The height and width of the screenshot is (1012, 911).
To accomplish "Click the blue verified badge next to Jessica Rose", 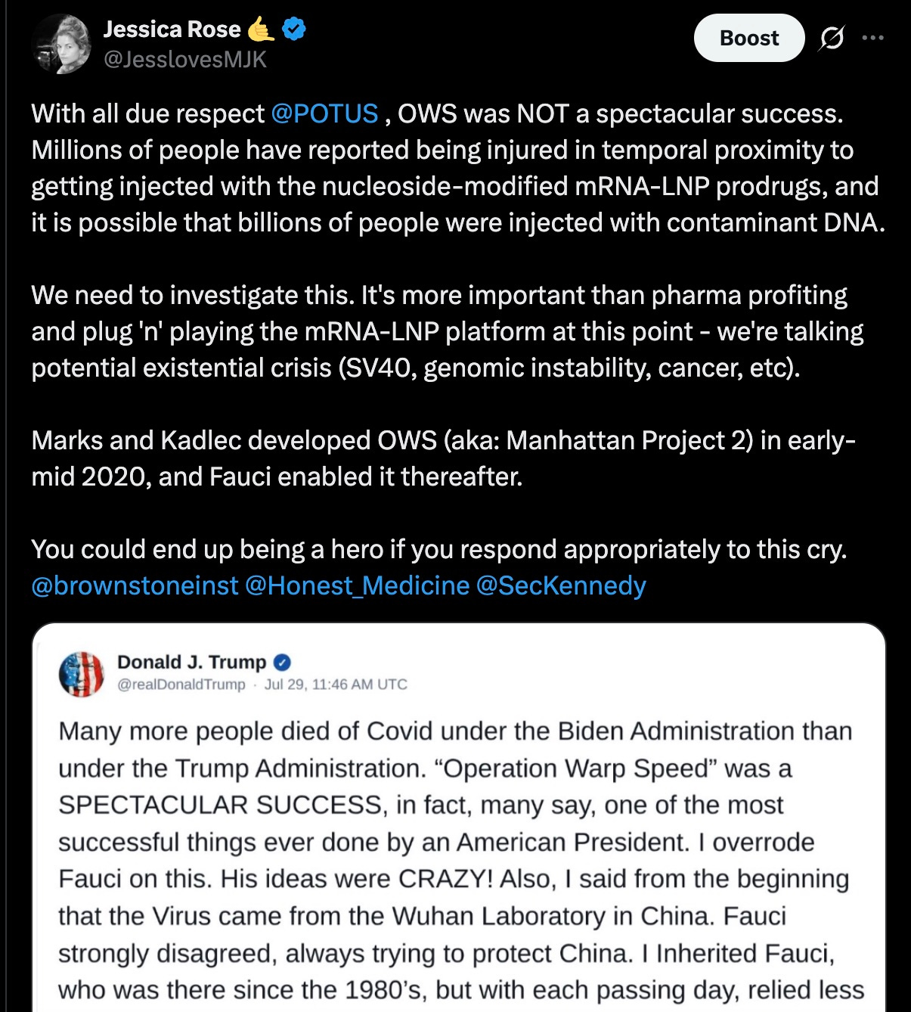I will point(293,29).
